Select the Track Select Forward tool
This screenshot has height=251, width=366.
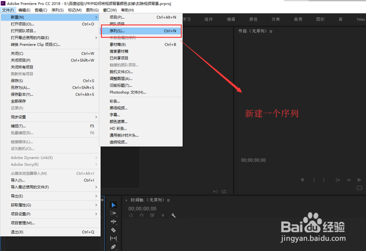click(x=113, y=213)
